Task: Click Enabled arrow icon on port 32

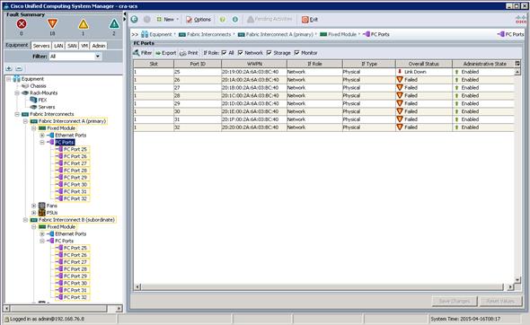Action: click(456, 127)
